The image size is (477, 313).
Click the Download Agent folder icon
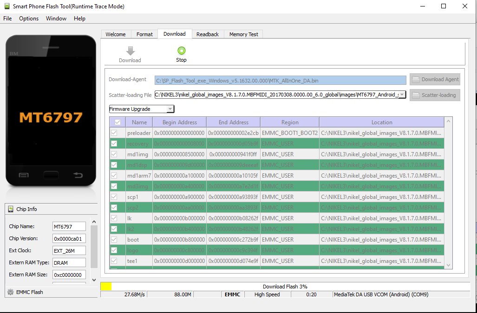(416, 80)
